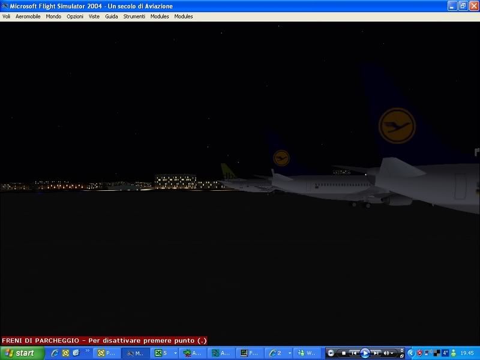Open the Voli menu

(7, 17)
